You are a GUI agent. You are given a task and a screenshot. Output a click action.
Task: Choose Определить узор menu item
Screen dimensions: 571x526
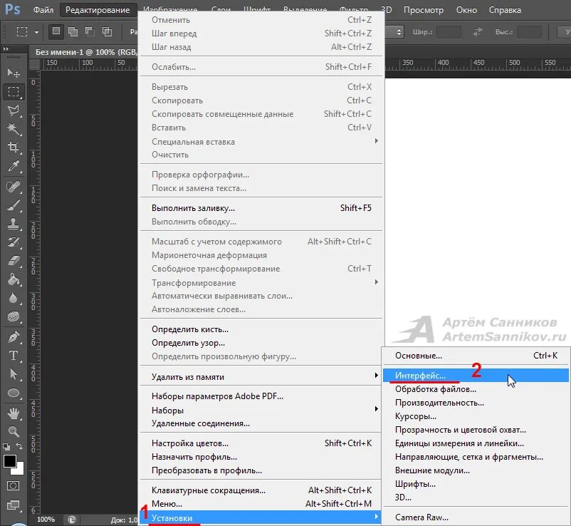261,343
